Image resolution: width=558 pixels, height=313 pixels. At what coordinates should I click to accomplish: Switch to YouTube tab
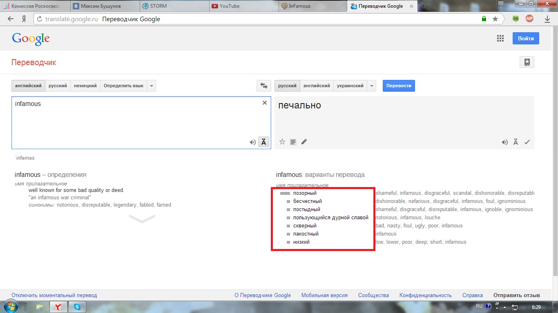tap(243, 6)
